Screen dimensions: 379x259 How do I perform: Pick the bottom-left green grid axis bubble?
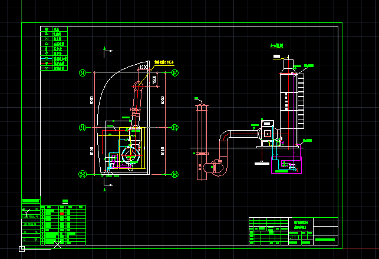pyautogui.click(x=83, y=174)
